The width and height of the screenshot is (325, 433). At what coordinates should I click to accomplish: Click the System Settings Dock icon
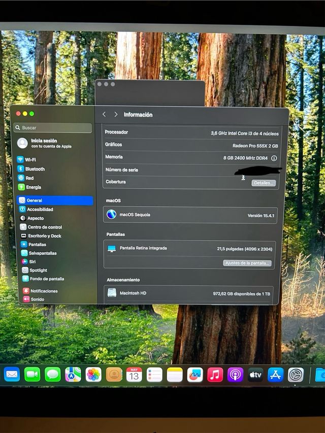[296, 375]
